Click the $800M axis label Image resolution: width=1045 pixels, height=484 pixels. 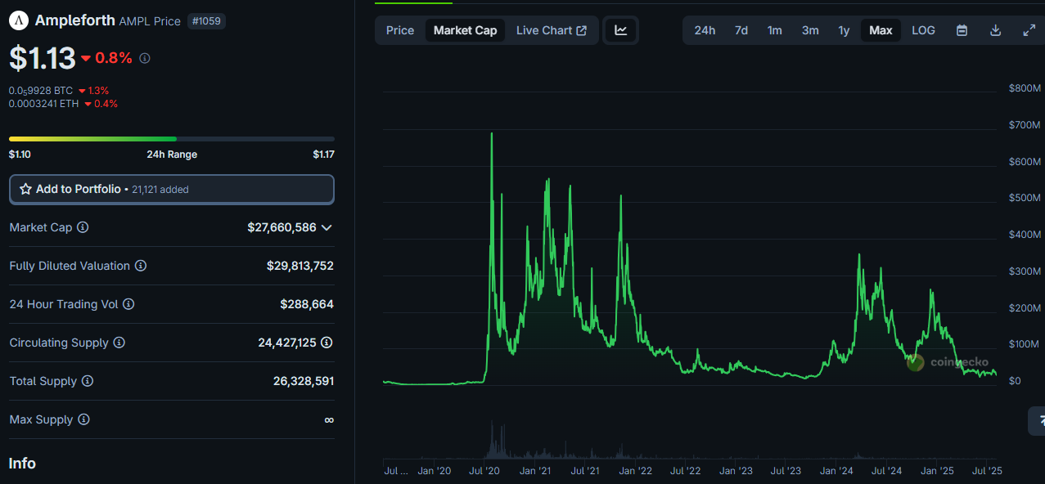1025,88
